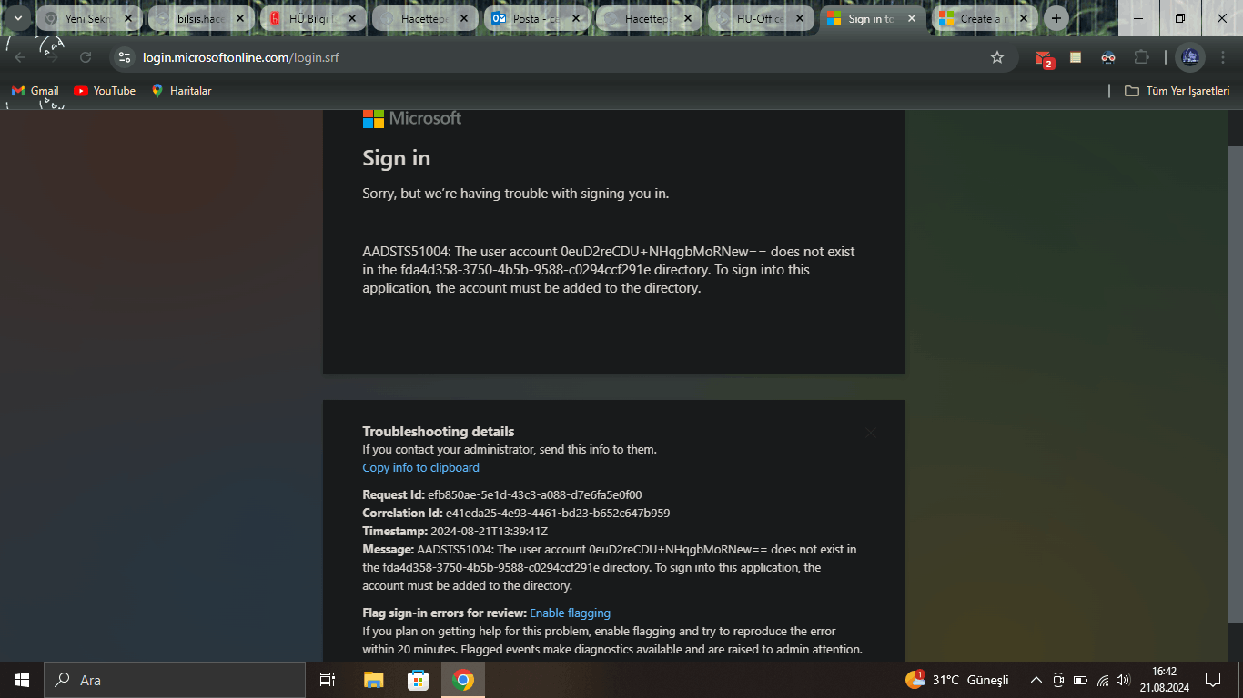Click the Enable flagging link

pos(571,613)
